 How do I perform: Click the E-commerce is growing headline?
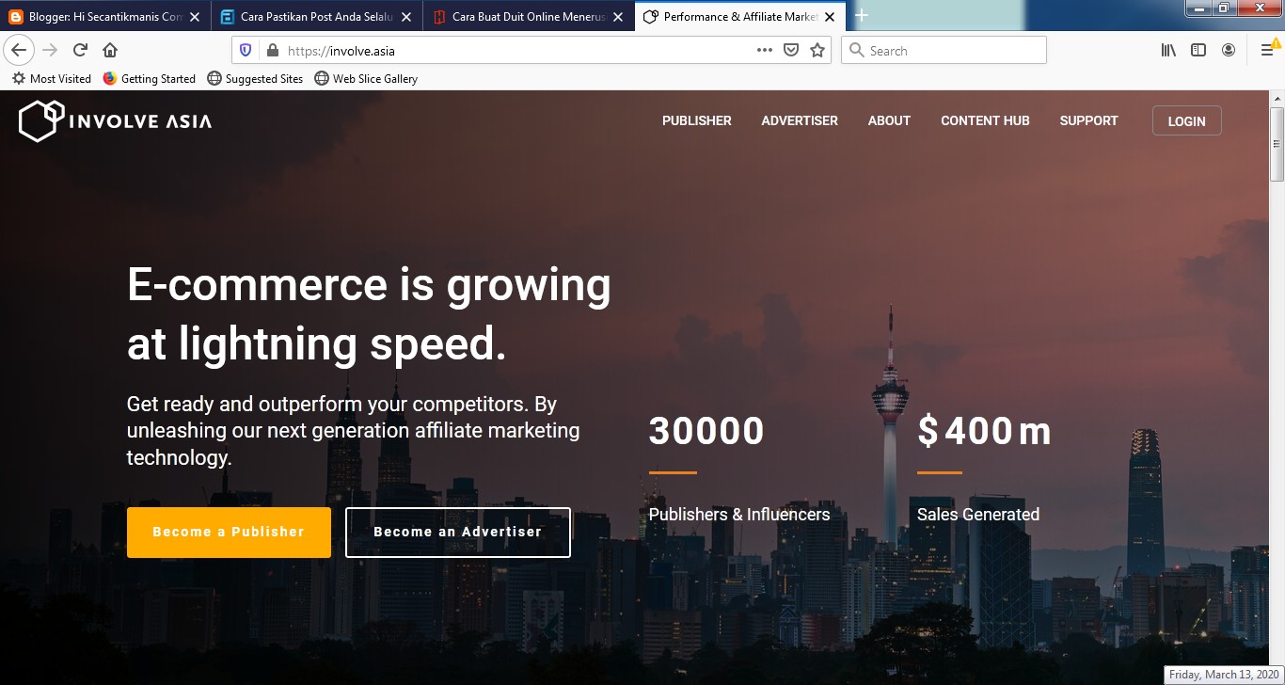click(369, 314)
